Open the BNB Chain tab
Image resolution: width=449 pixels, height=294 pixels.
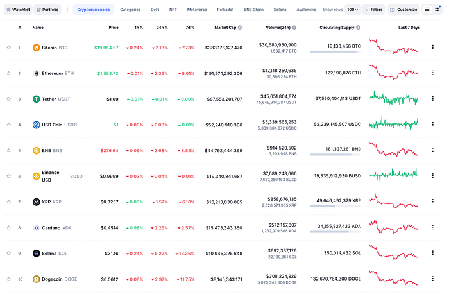coord(254,10)
